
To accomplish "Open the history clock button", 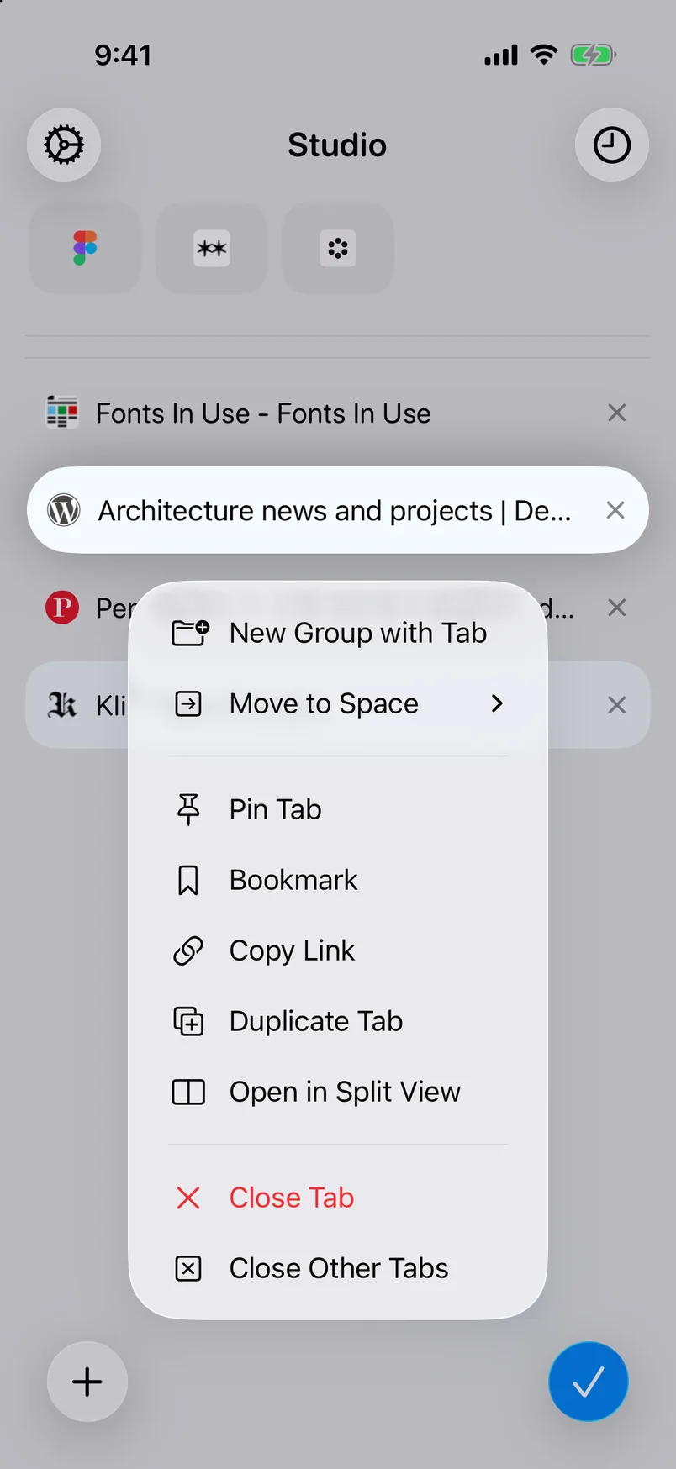I will pos(612,145).
